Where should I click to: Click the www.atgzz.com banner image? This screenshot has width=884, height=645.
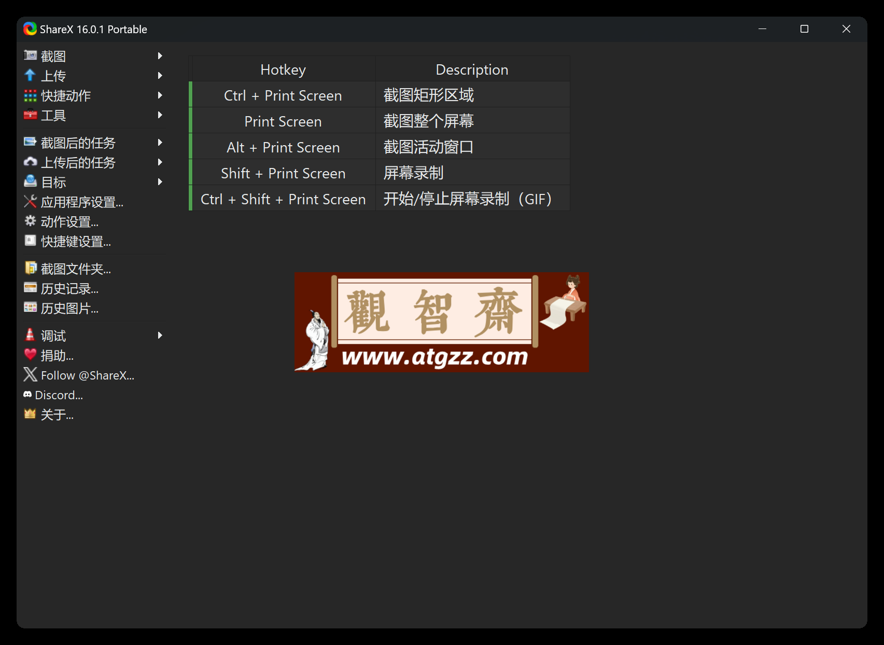click(x=441, y=322)
